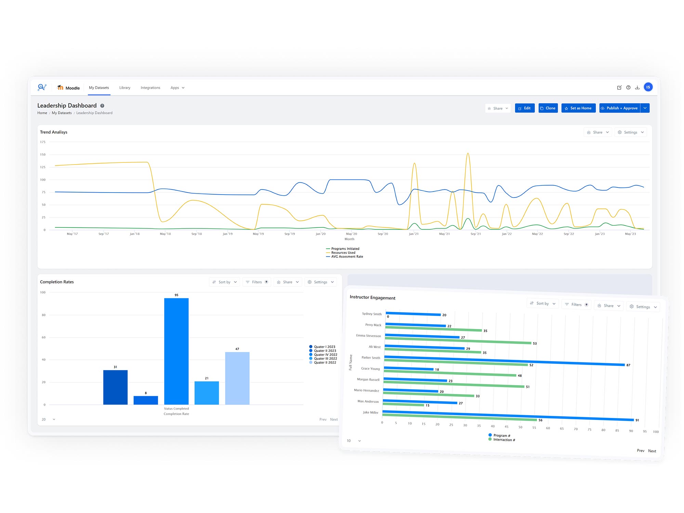Toggle Resources Used legend line
Image resolution: width=684 pixels, height=513 pixels.
[x=343, y=253]
